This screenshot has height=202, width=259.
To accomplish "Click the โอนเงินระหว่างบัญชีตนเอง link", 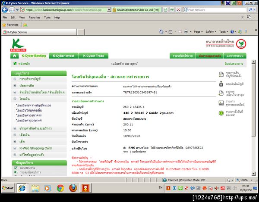I will (x=34, y=105).
